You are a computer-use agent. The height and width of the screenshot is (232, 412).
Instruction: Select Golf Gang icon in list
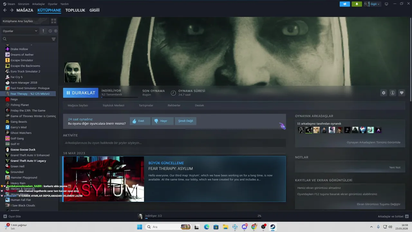point(7,138)
